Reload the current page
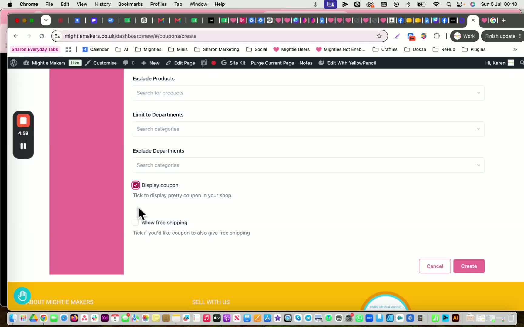This screenshot has width=524, height=327. pos(42,36)
